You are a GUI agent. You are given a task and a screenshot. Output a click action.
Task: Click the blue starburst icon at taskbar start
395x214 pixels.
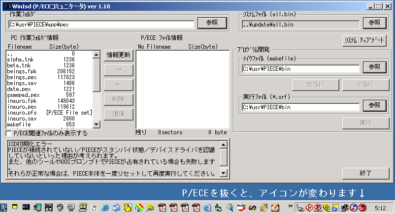pyautogui.click(x=3, y=208)
